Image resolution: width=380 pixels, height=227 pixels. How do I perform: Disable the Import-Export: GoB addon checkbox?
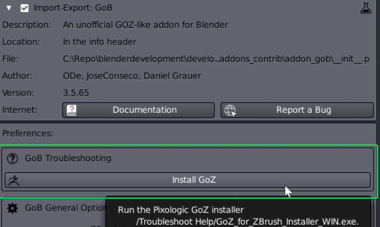coord(24,7)
